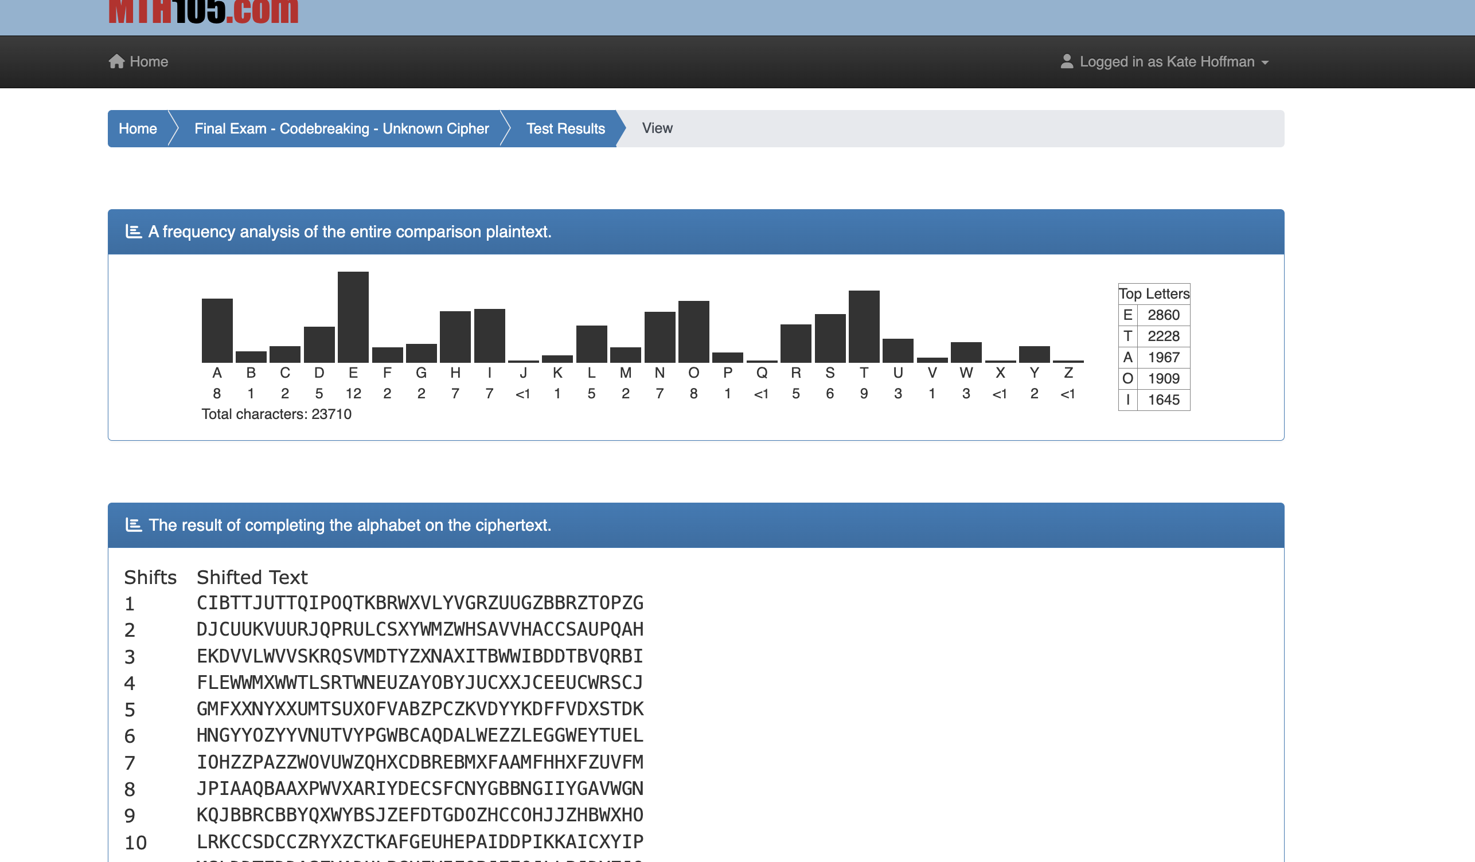Go to Home in the breadcrumb trail
Viewport: 1475px width, 862px height.
click(138, 128)
